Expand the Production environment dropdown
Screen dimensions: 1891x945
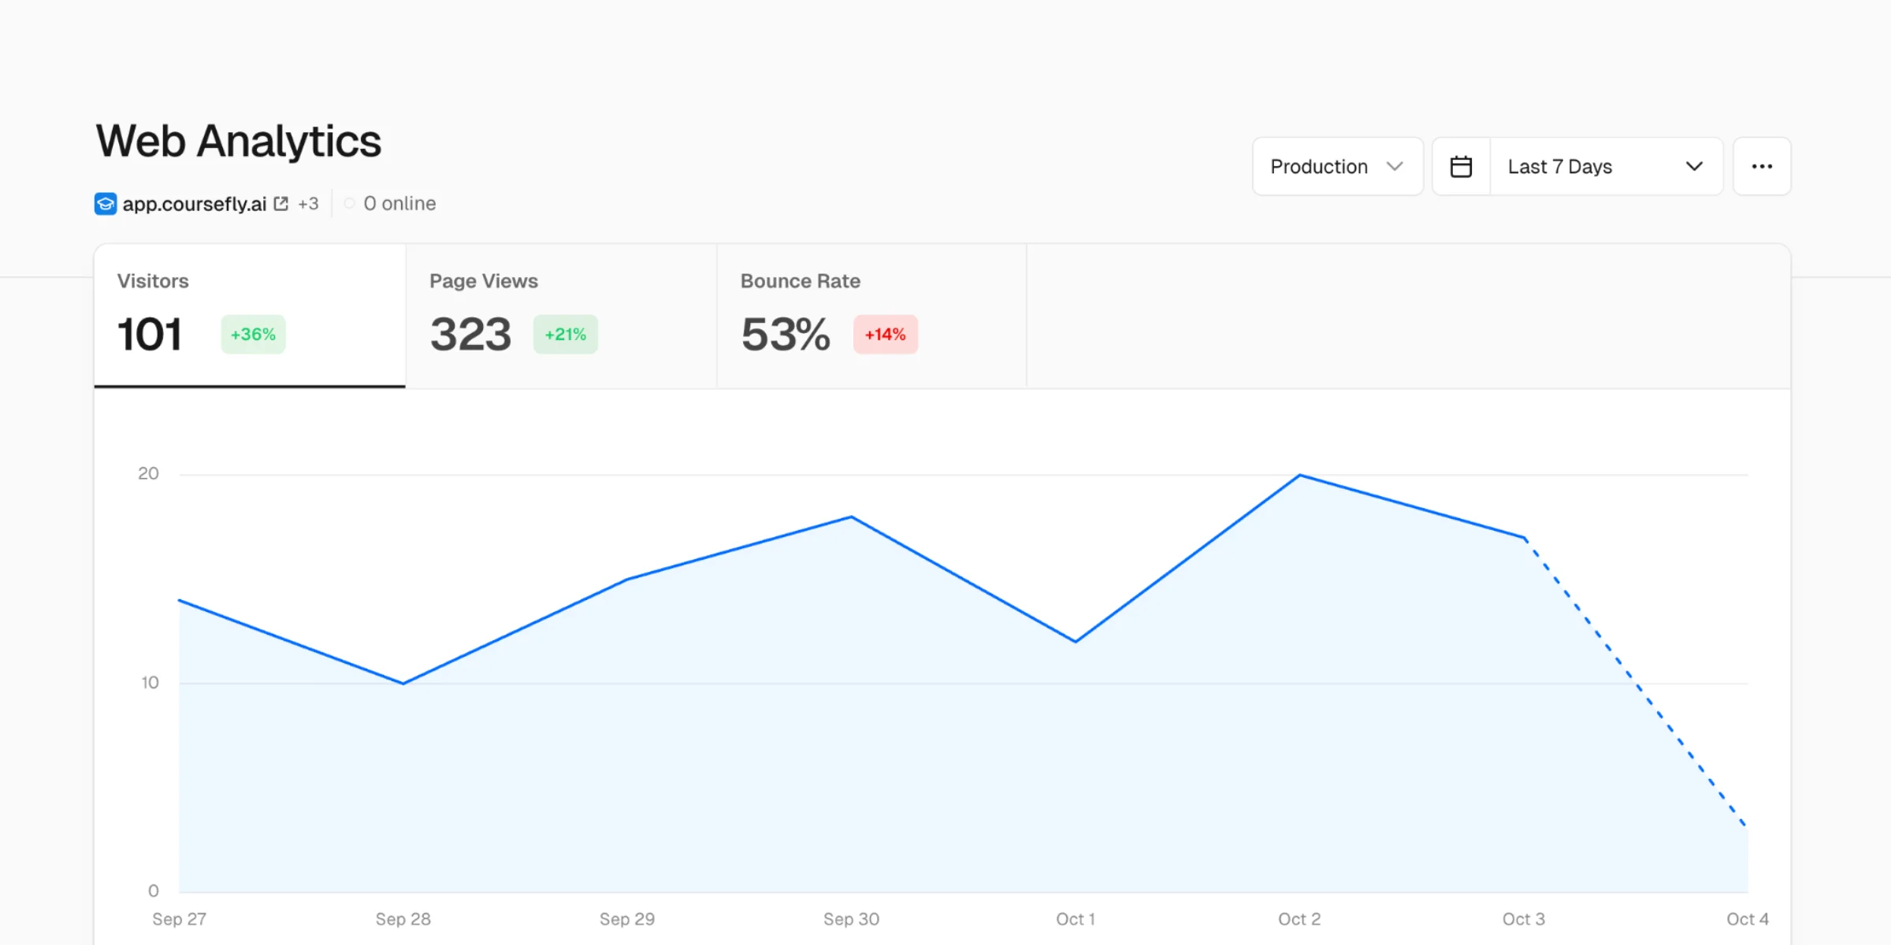(1337, 166)
